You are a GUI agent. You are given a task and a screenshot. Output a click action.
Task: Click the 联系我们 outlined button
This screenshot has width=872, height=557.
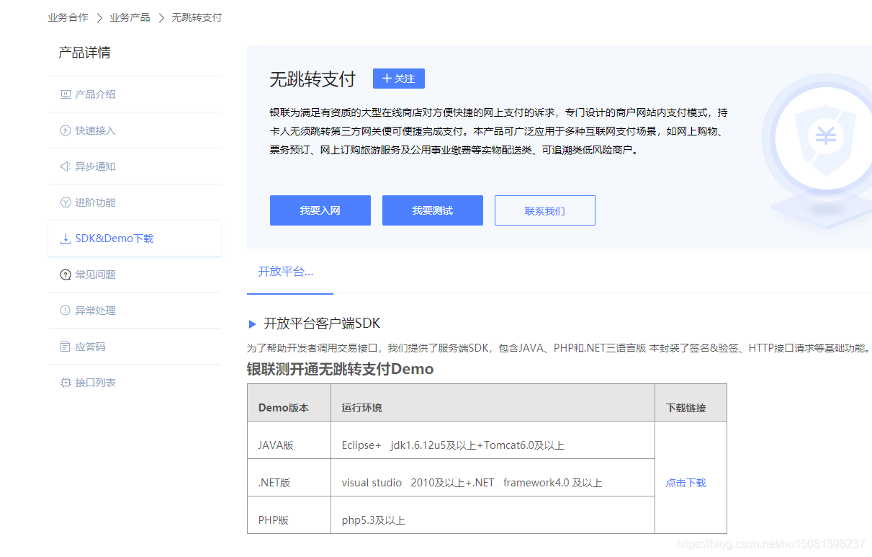544,210
